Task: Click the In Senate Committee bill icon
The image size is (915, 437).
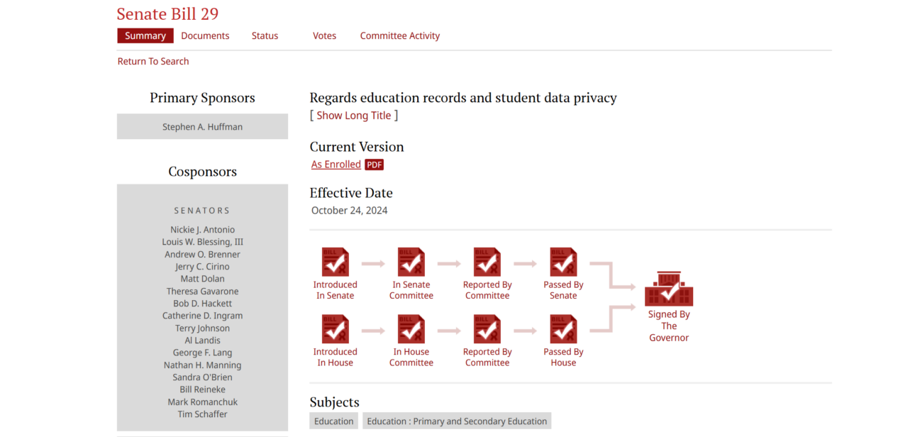Action: [x=411, y=262]
